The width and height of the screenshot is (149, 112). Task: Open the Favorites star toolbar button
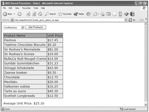click(x=65, y=14)
